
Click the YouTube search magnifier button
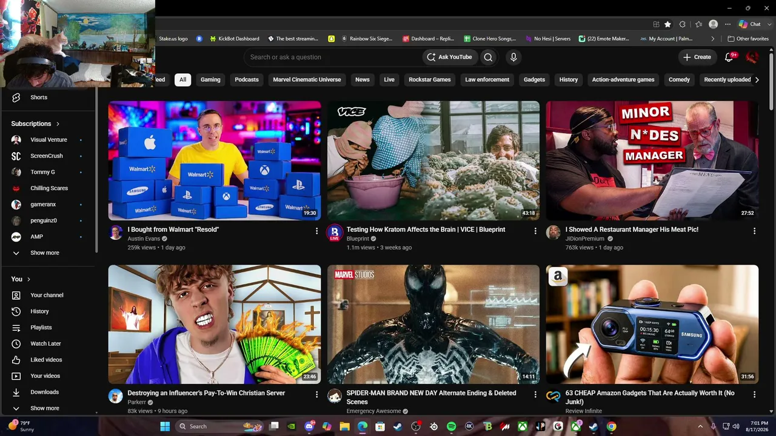[488, 57]
